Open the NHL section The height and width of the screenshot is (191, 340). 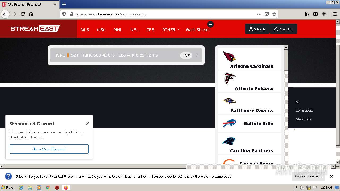[118, 29]
